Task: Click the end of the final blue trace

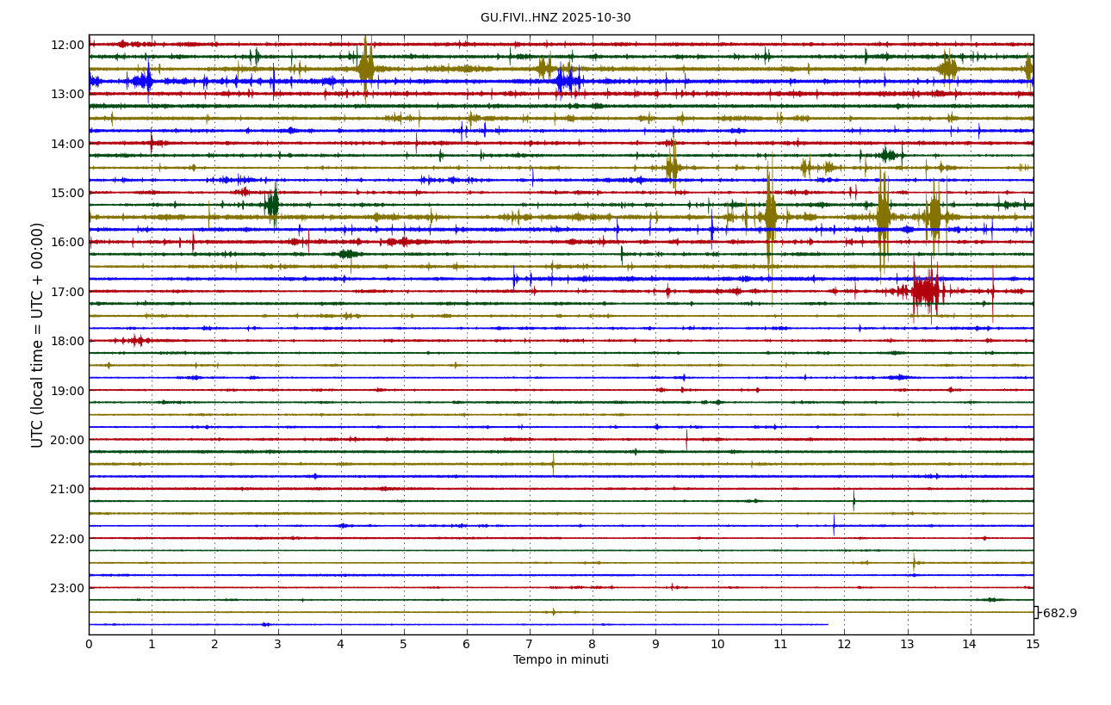Action: (827, 624)
